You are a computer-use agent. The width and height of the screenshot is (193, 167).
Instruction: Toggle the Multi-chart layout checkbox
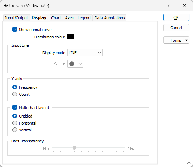point(15,108)
